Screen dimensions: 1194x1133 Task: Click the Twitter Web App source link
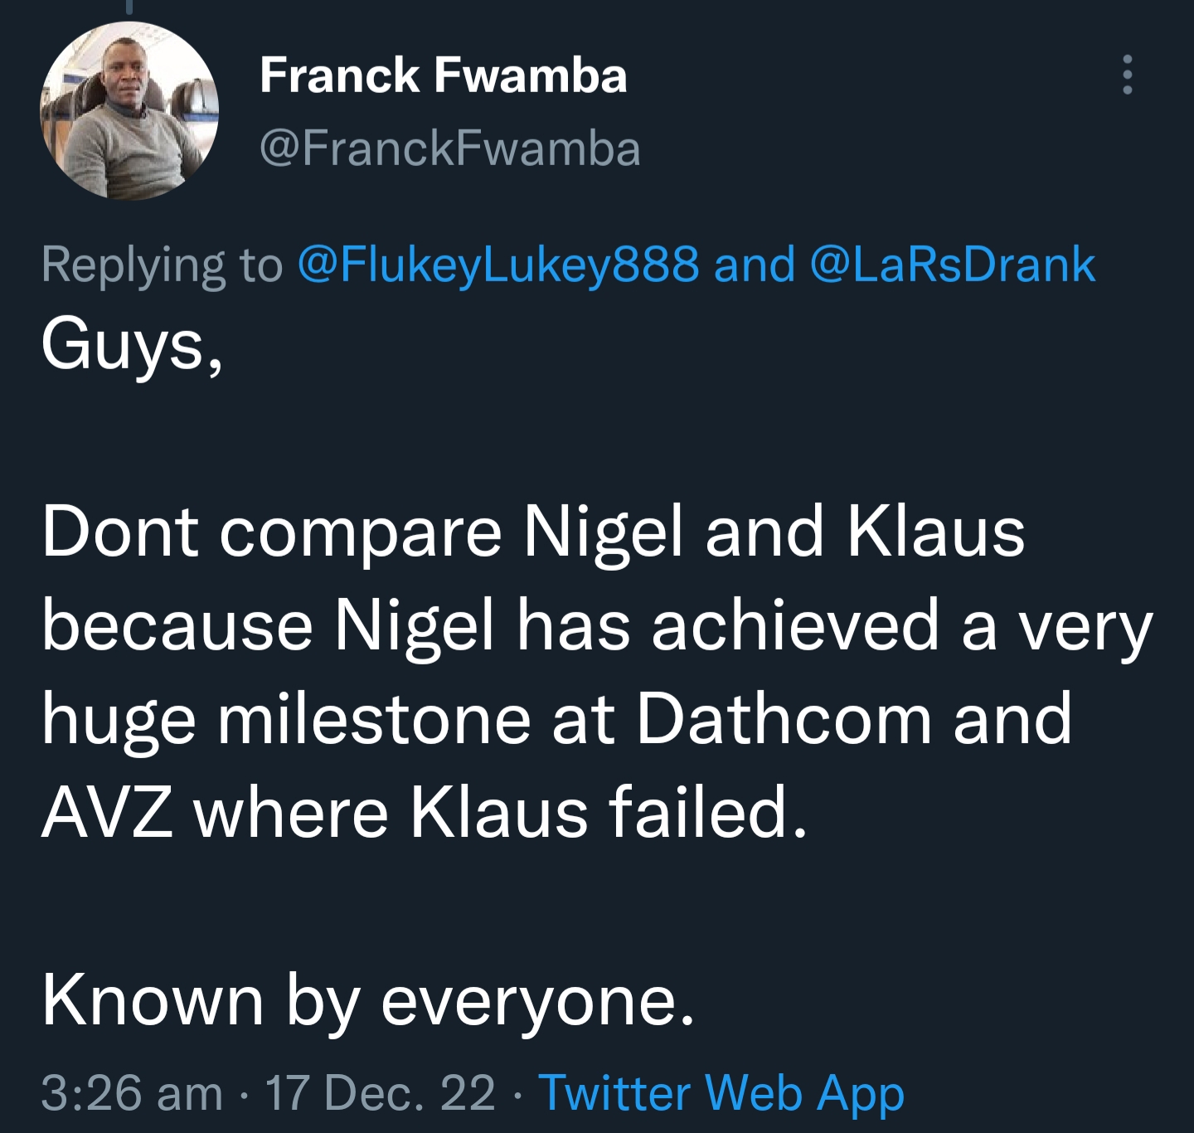[x=721, y=1092]
